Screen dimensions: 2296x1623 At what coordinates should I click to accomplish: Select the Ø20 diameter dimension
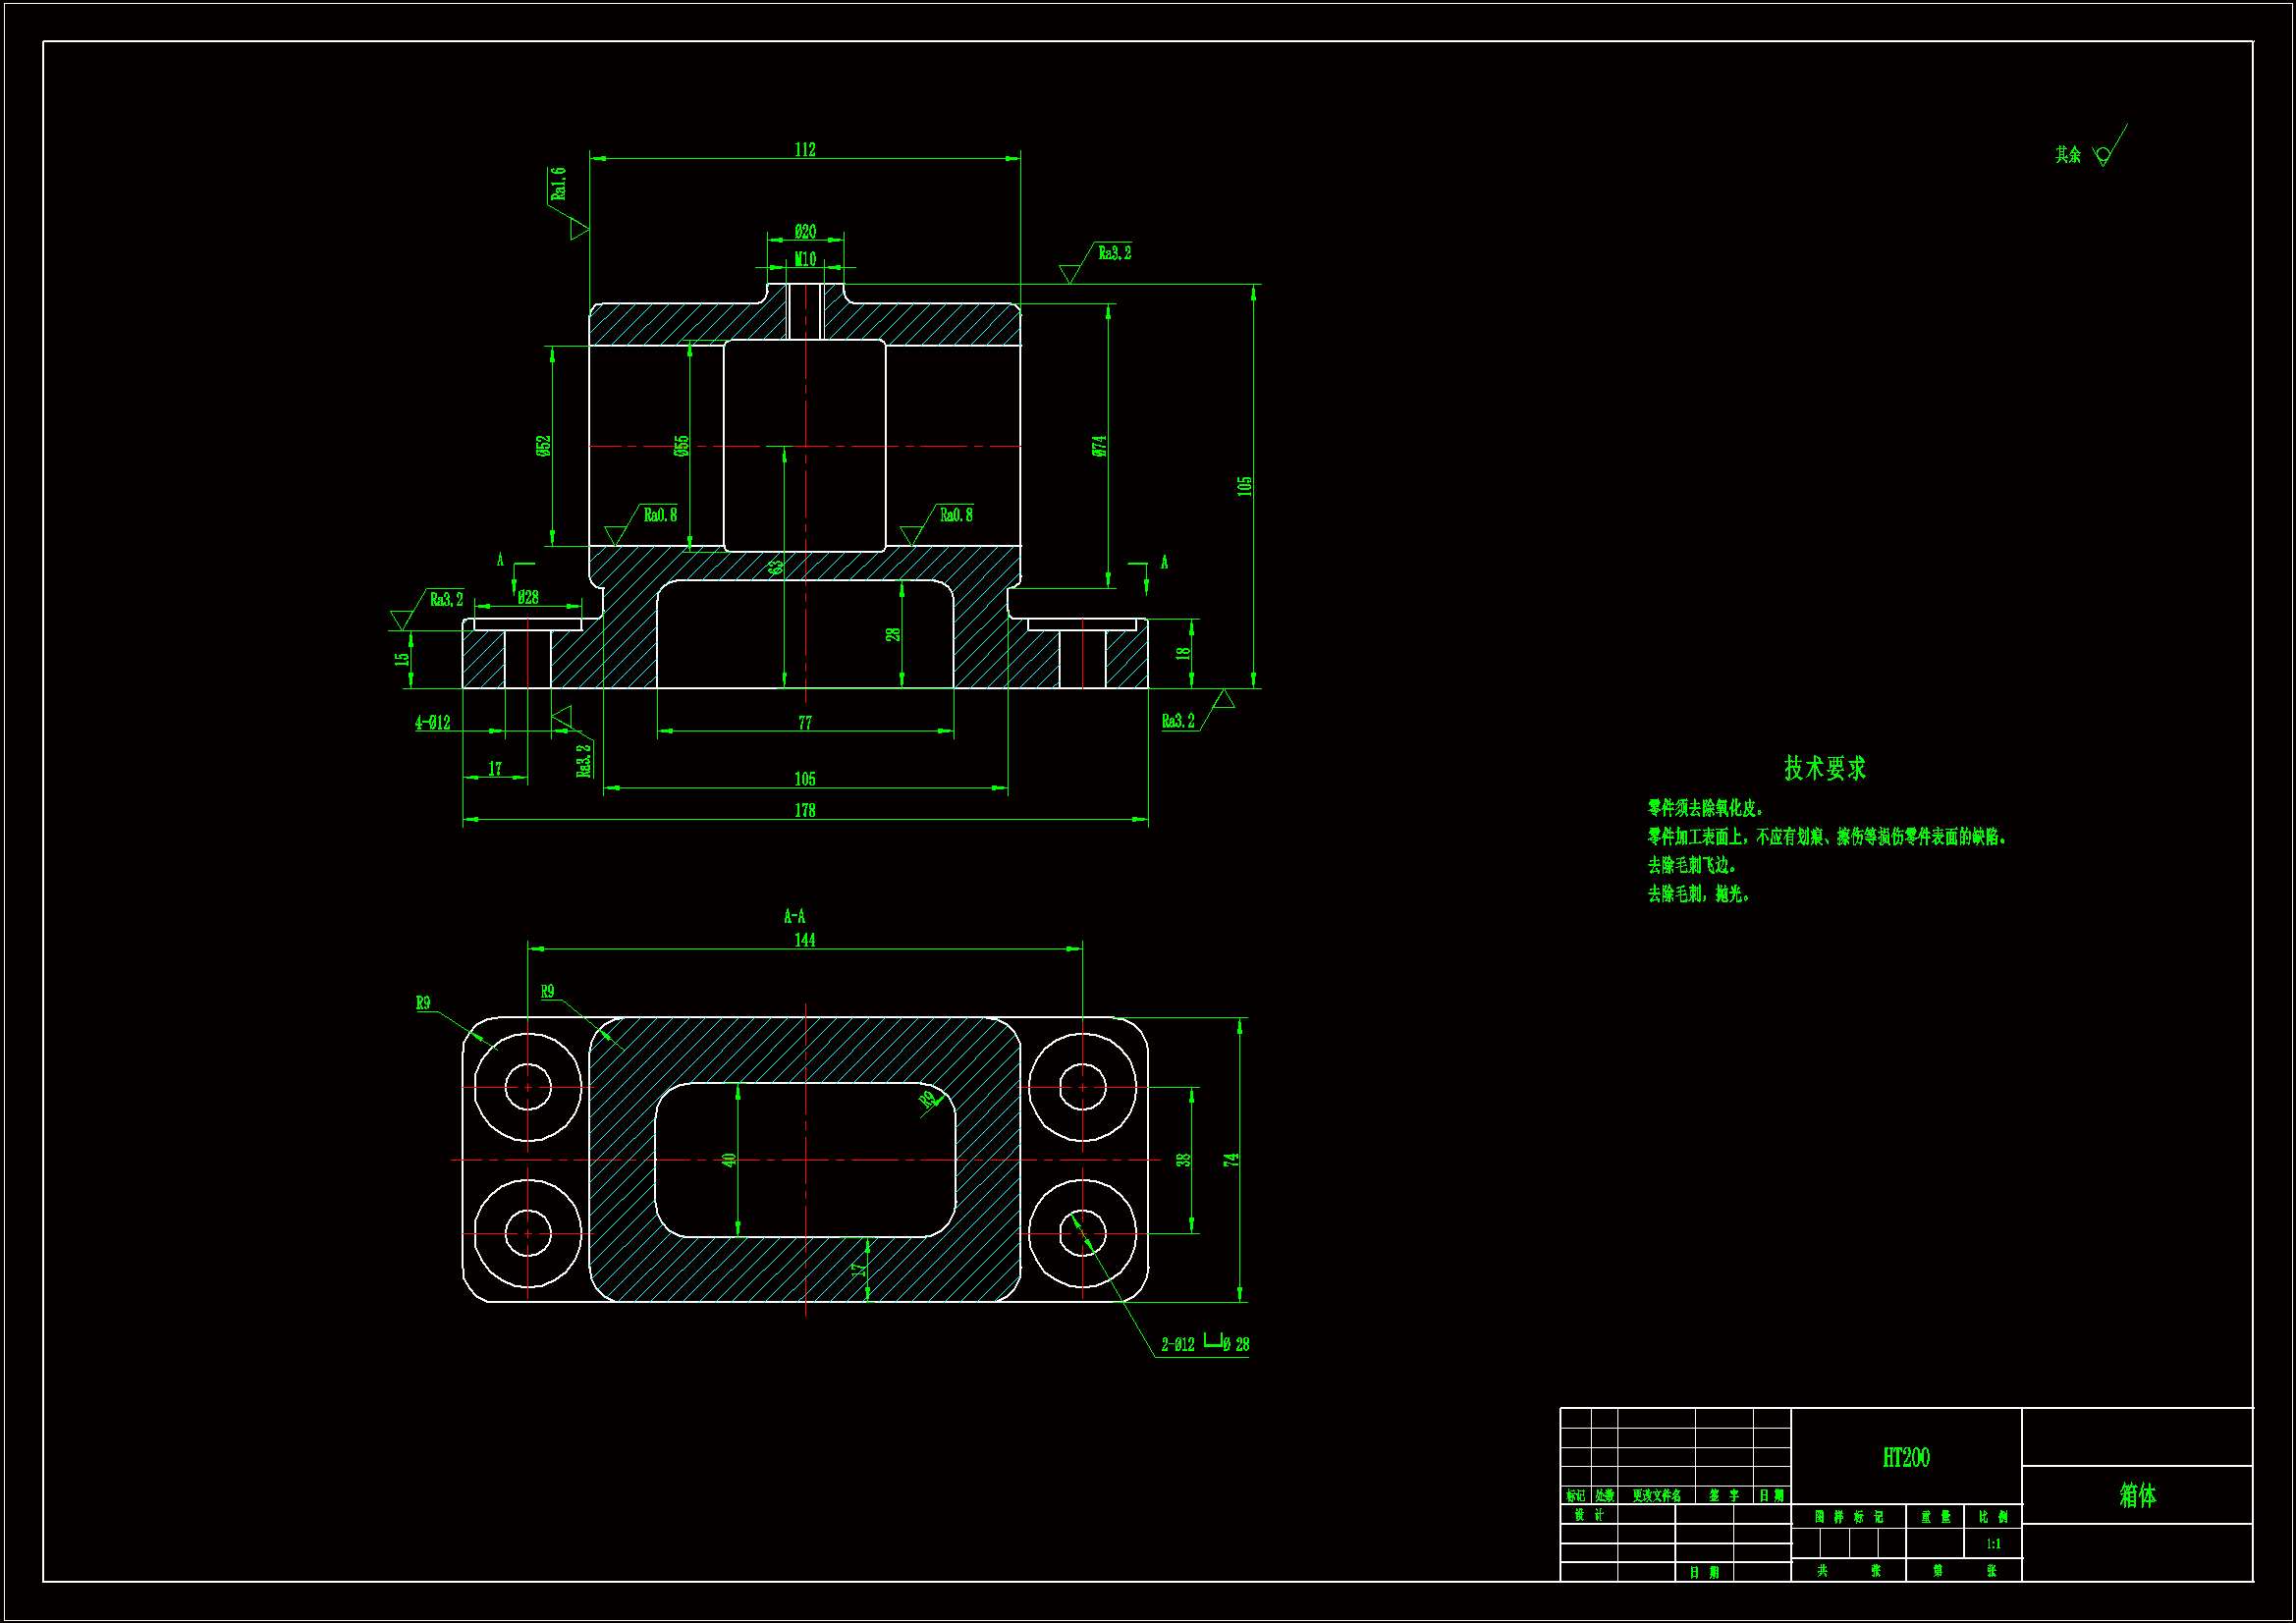click(x=805, y=232)
